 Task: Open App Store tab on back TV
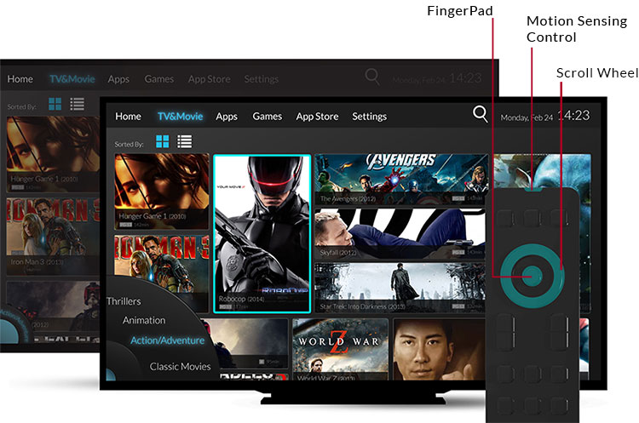209,79
